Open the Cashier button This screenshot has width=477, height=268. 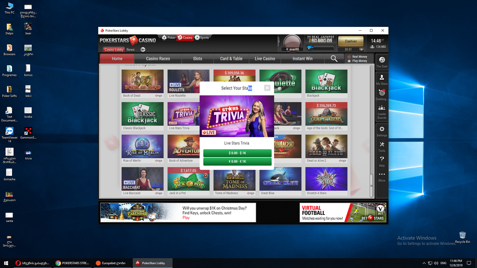point(351,41)
